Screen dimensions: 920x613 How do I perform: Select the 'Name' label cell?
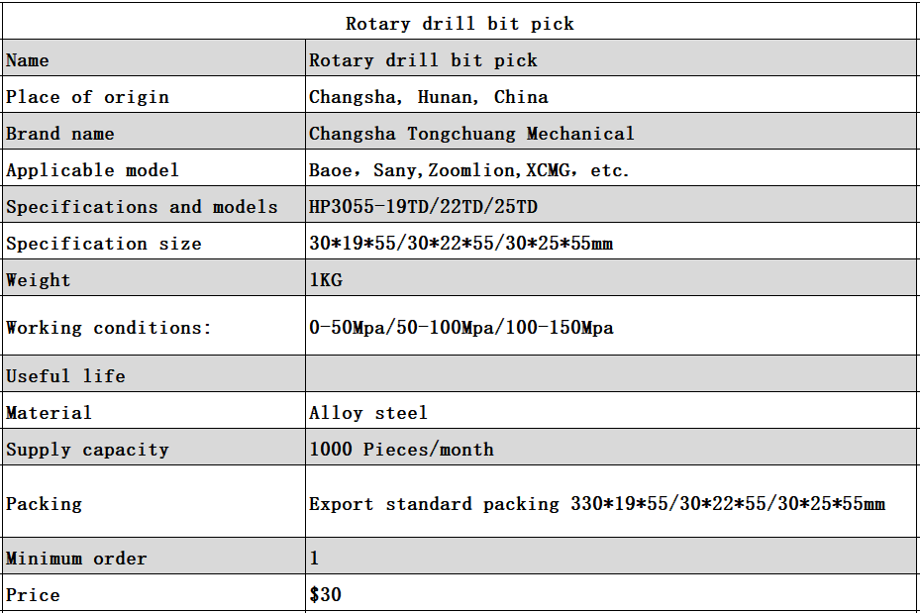pos(153,58)
